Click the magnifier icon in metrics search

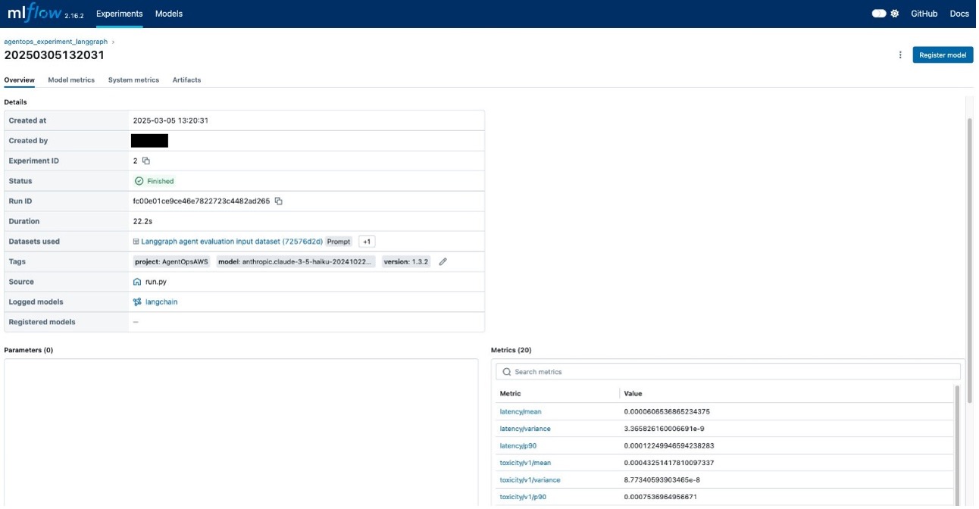[507, 372]
